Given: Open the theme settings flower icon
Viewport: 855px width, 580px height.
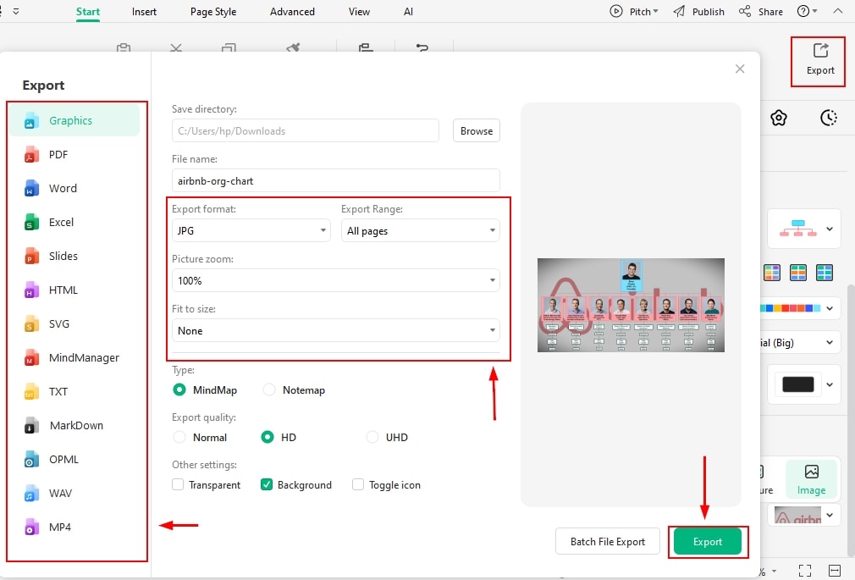Looking at the screenshot, I should click(779, 118).
